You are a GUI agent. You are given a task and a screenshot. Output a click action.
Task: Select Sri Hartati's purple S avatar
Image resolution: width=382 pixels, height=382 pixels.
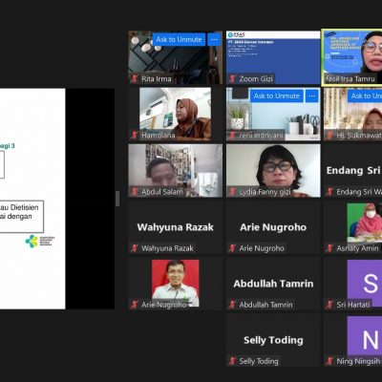point(365,284)
